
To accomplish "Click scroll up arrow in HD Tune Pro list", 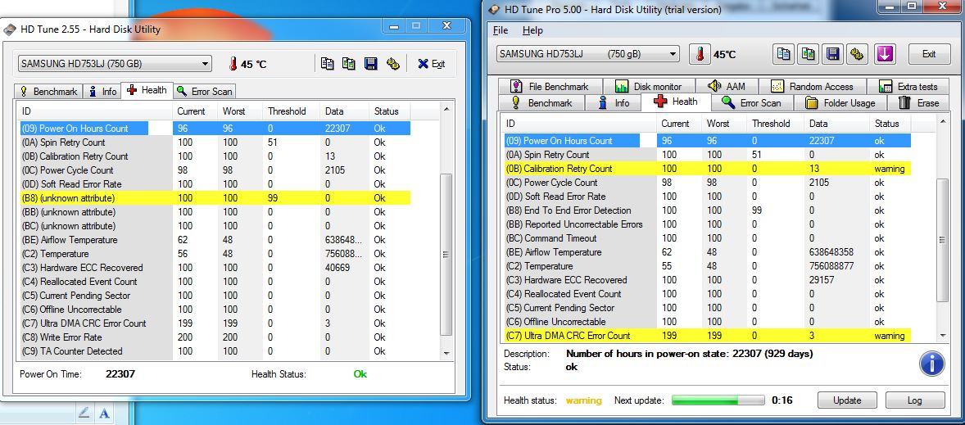I will pyautogui.click(x=941, y=123).
